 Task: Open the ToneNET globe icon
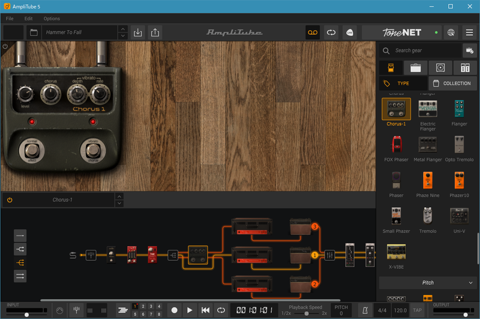pyautogui.click(x=451, y=32)
